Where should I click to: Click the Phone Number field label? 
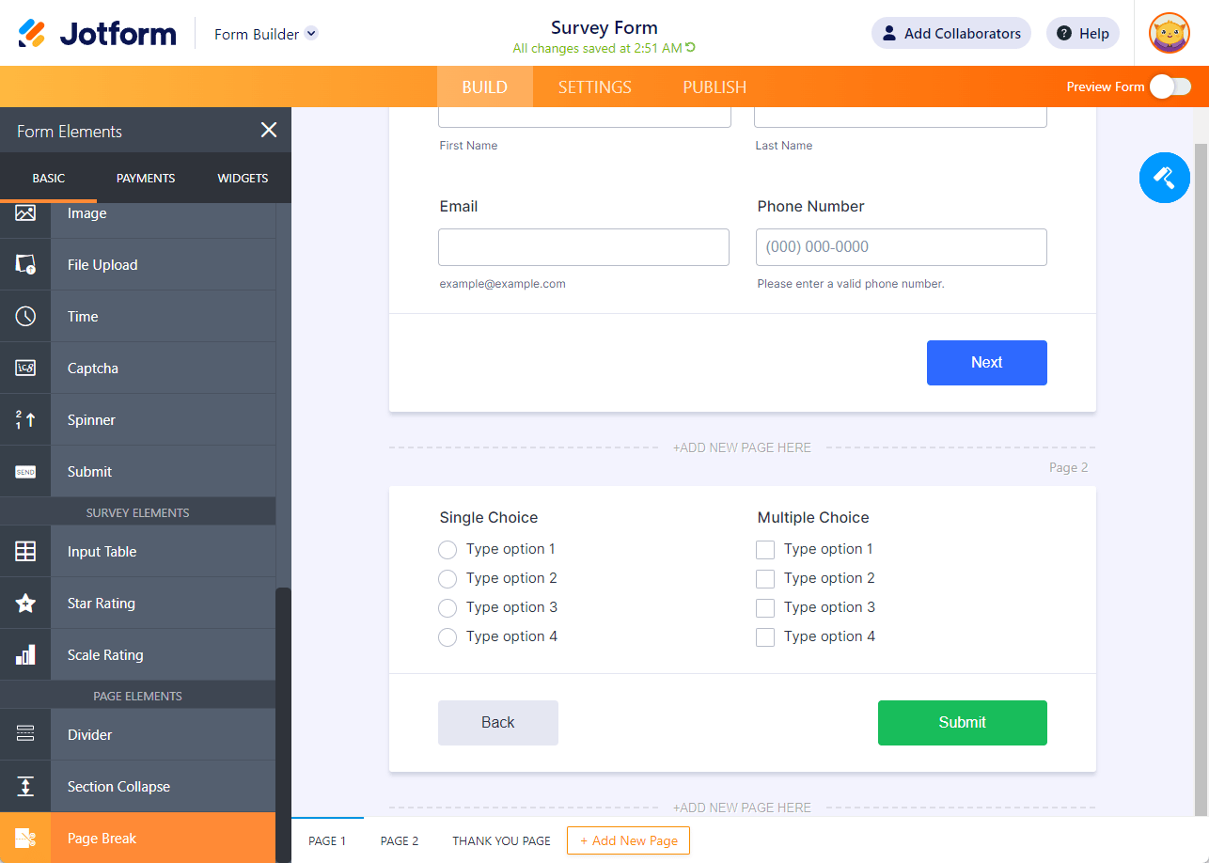810,207
